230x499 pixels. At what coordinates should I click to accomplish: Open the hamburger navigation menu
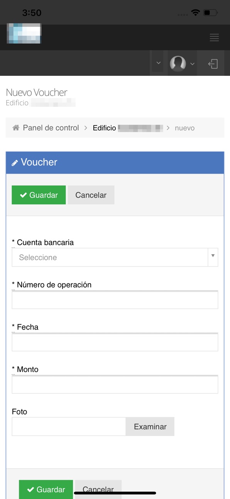click(x=214, y=38)
